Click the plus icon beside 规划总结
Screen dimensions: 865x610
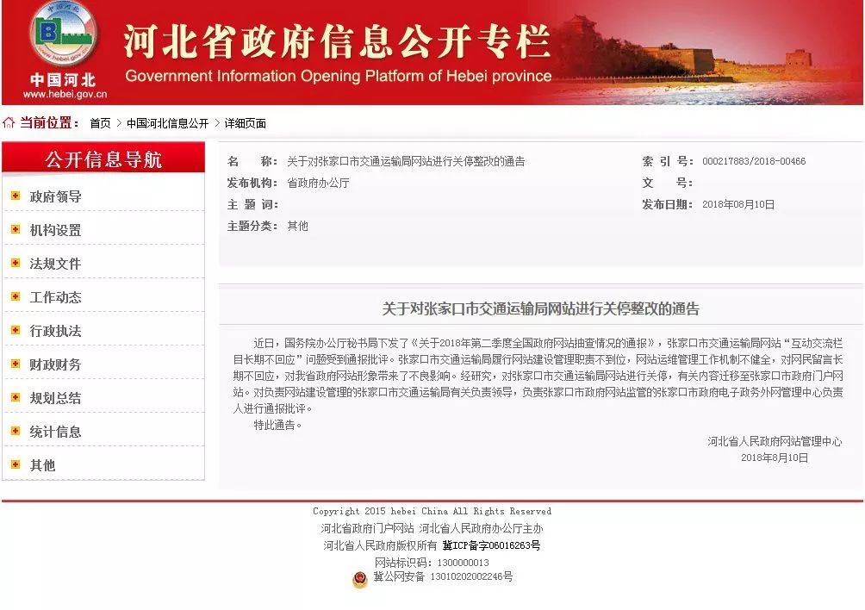pyautogui.click(x=16, y=398)
